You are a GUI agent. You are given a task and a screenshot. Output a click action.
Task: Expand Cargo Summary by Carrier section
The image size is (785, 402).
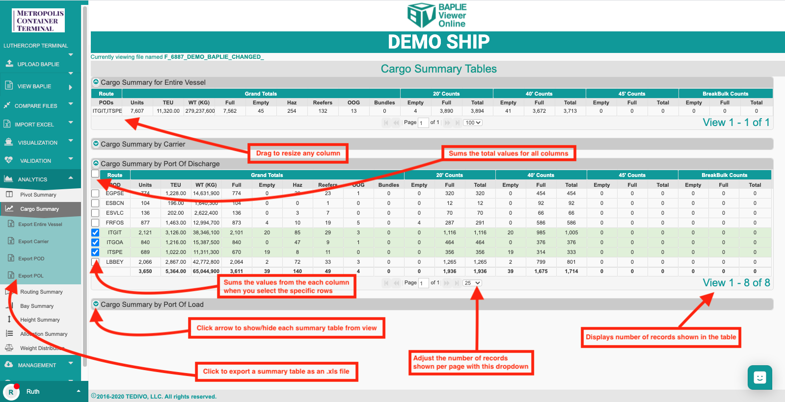pos(96,144)
